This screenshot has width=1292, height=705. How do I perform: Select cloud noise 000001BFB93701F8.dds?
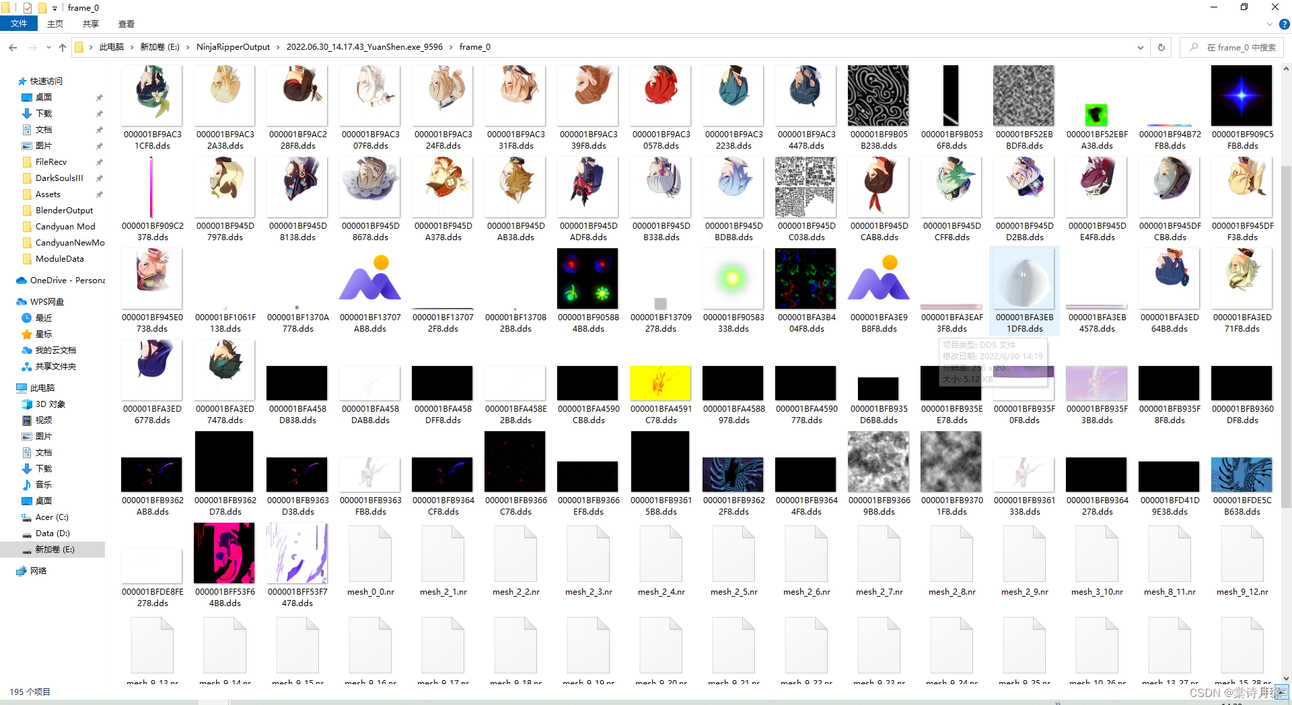point(952,474)
